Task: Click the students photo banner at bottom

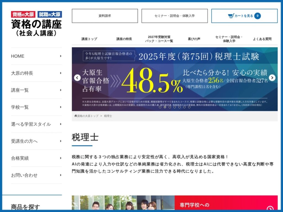Action: coord(123,203)
